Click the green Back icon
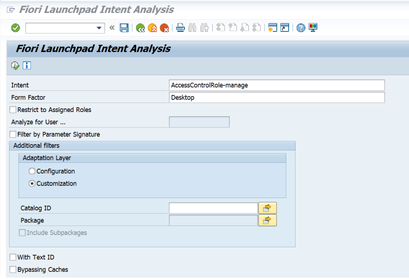The height and width of the screenshot is (279, 409). click(140, 28)
